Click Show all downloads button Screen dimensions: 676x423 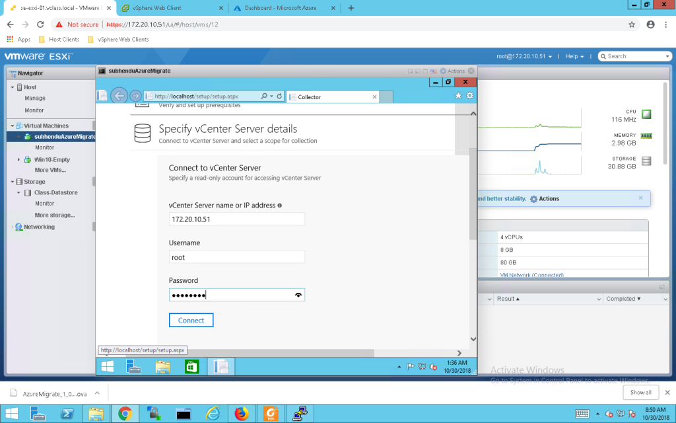640,393
